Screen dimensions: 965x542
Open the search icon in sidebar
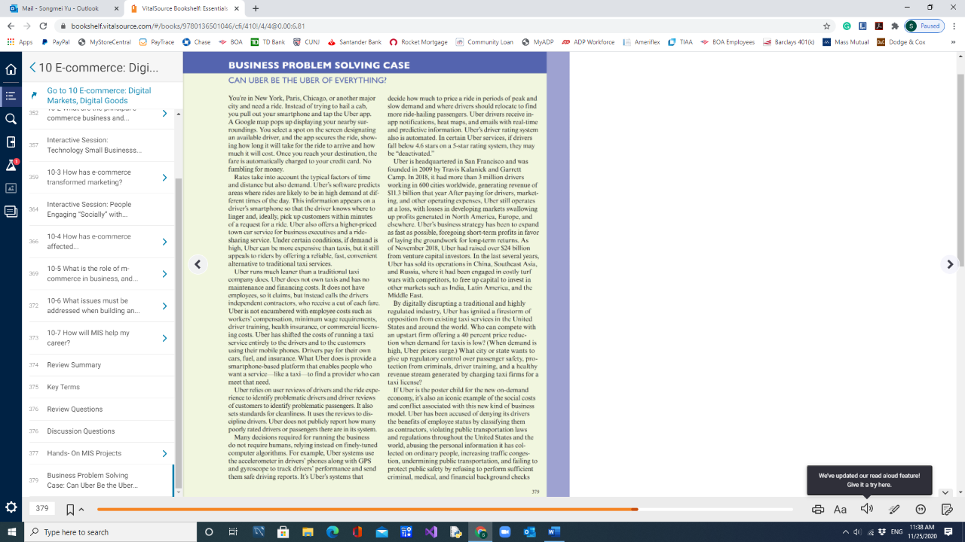(x=11, y=119)
